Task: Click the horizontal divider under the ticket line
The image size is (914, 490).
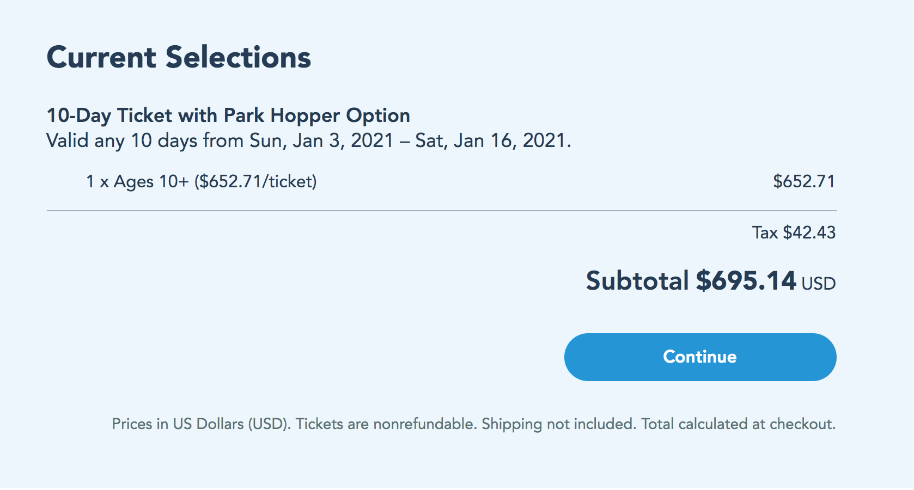Action: pyautogui.click(x=441, y=211)
